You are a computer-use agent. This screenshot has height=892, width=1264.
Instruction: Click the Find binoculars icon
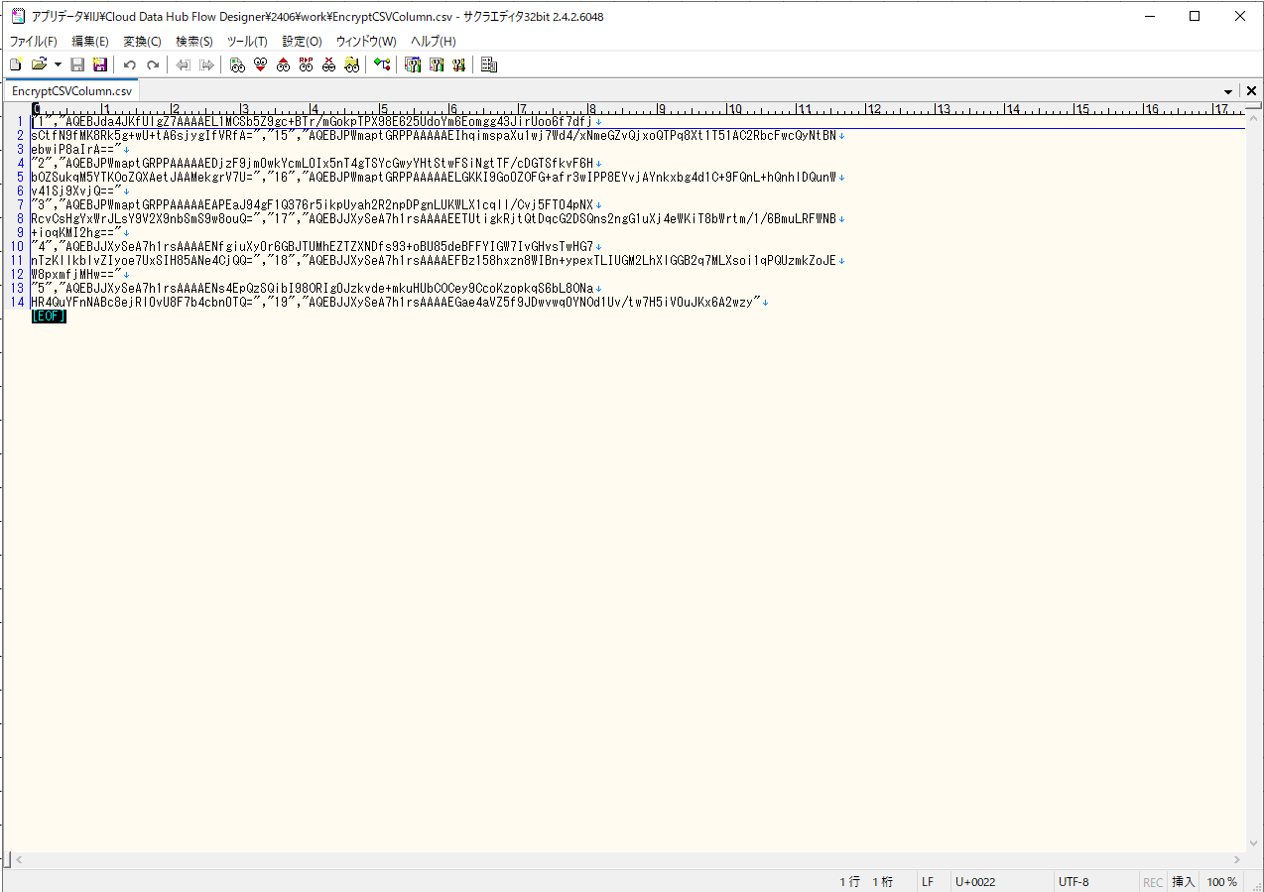tap(237, 64)
